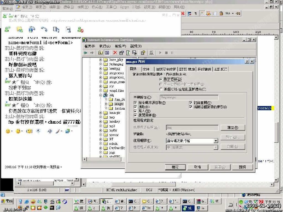Expand the monkey folder in IIS tree
The image size is (283, 212).
coord(101,121)
